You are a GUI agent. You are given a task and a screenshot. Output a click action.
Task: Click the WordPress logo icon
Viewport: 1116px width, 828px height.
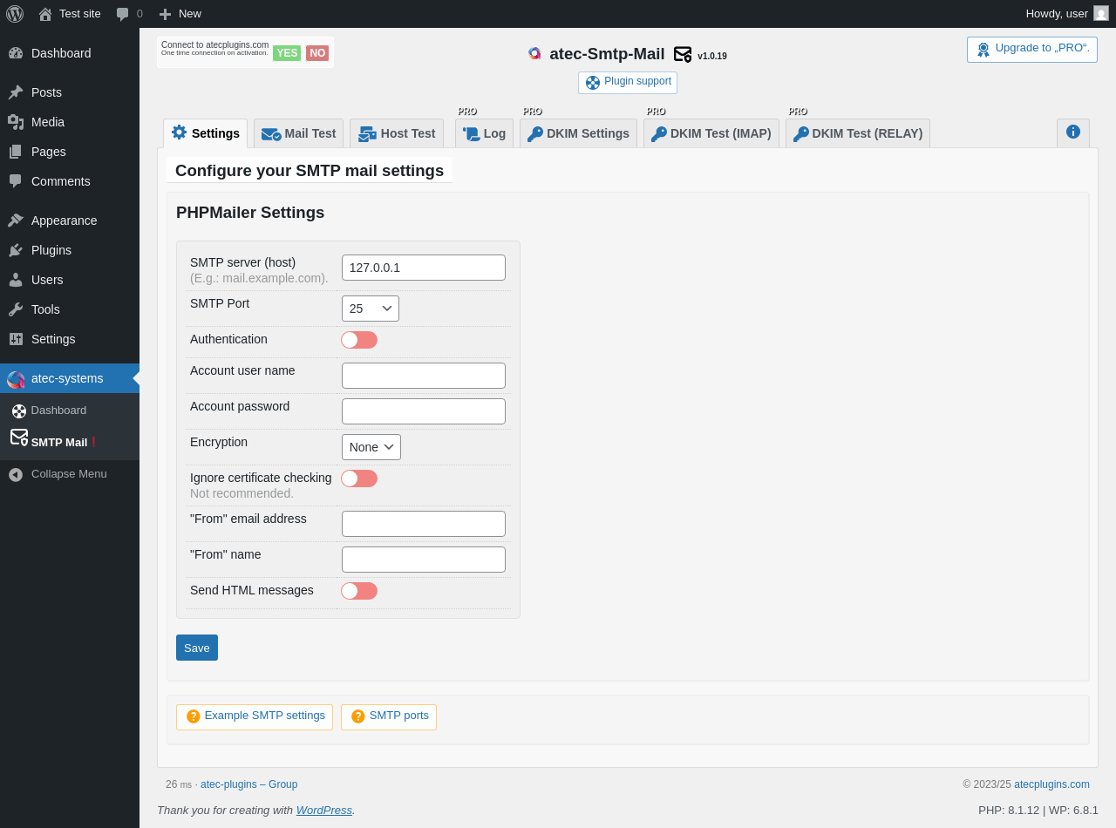pos(15,14)
